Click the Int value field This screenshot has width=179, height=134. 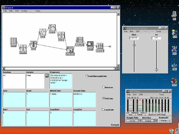point(156,38)
